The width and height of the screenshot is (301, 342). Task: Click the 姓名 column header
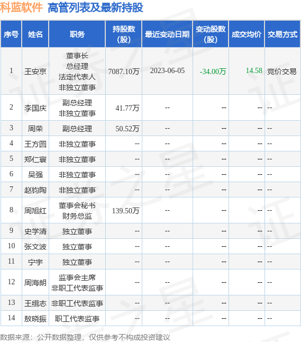point(35,34)
